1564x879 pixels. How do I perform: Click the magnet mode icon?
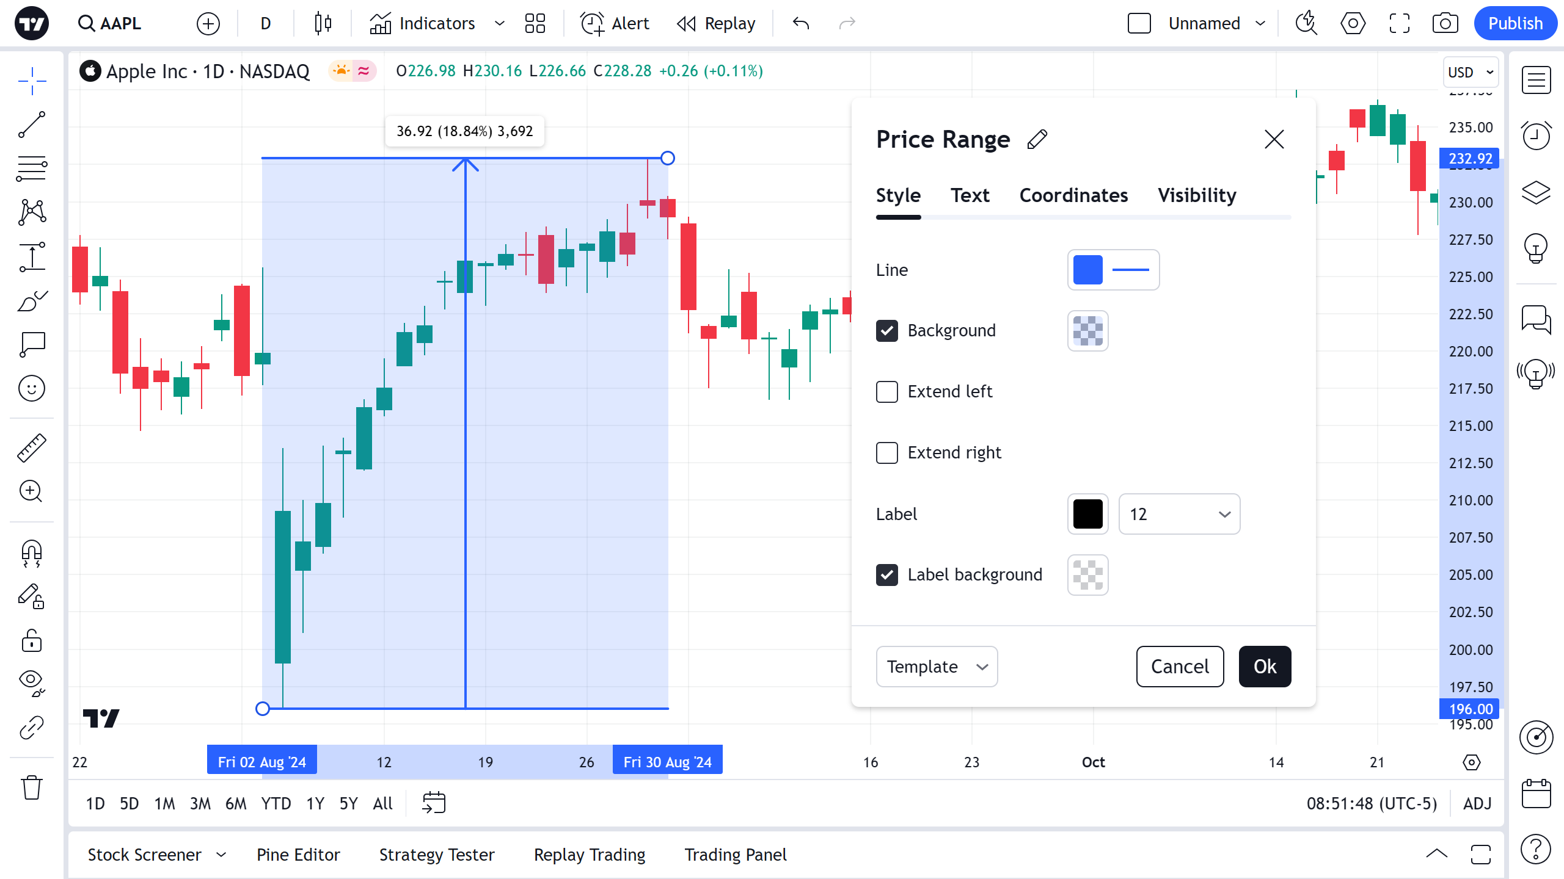(32, 553)
